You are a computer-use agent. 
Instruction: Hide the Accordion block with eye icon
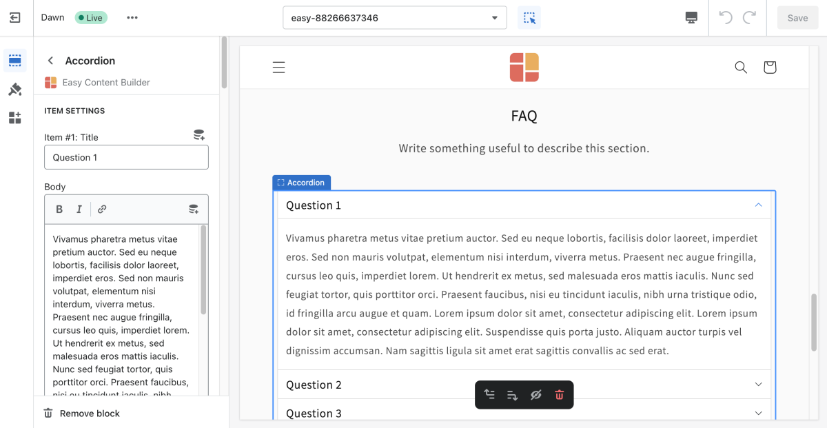(x=535, y=395)
